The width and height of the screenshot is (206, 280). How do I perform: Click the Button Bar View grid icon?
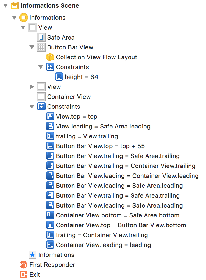click(41, 47)
